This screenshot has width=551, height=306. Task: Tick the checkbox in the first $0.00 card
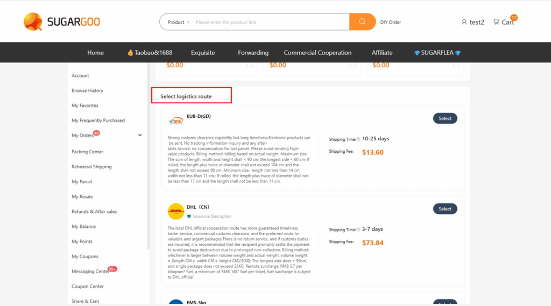250,65
